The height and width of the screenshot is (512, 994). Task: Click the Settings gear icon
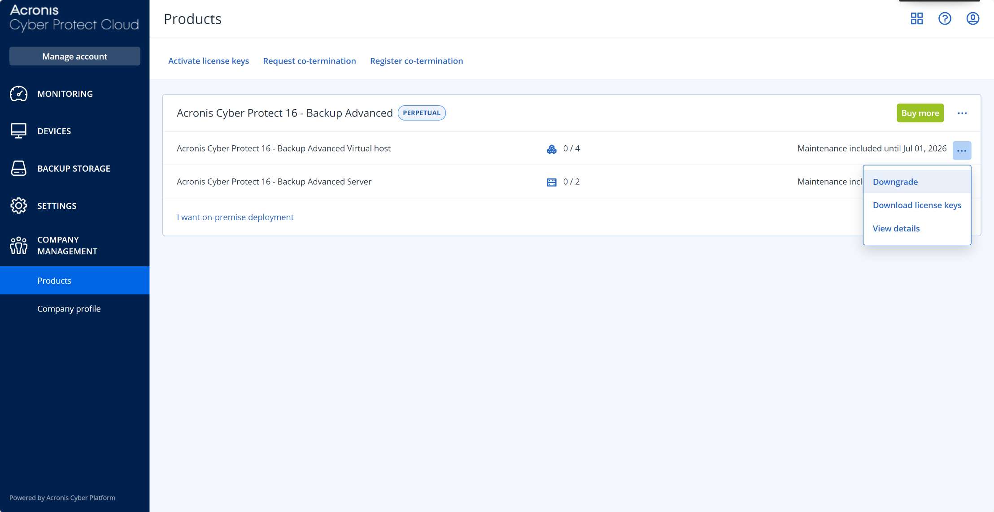(x=19, y=206)
